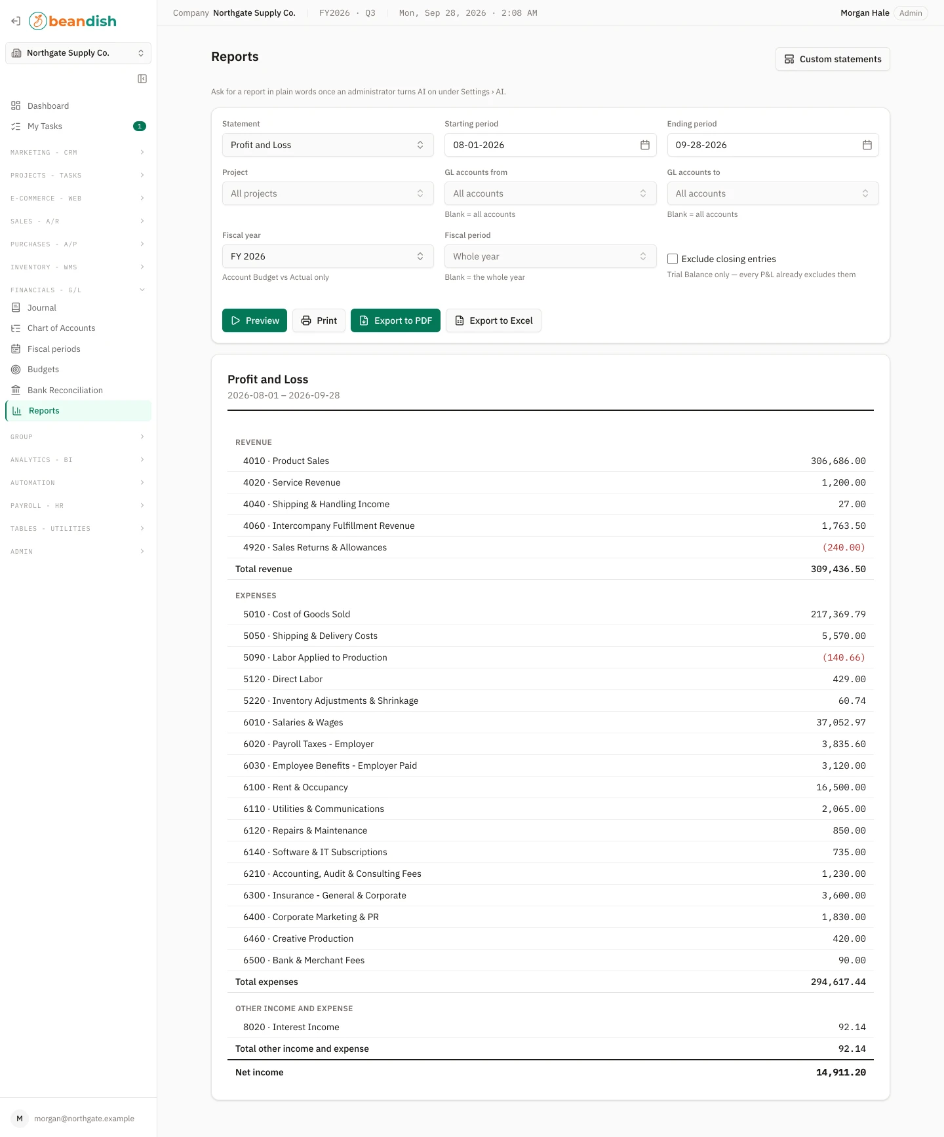Image resolution: width=944 pixels, height=1137 pixels.
Task: Click the Preview button
Action: 254,320
